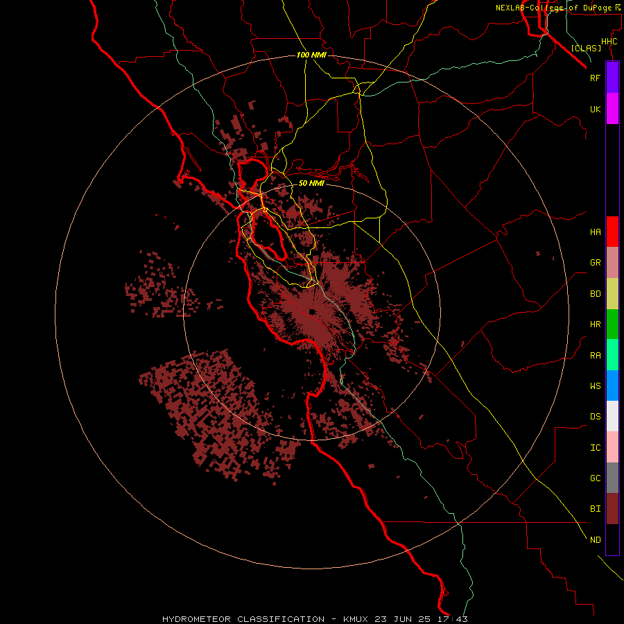Click the WS legend label

tap(595, 385)
